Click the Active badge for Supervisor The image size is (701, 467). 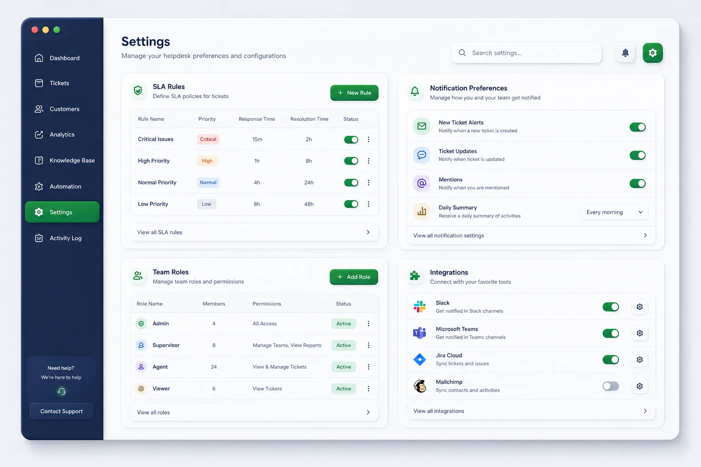(x=344, y=345)
